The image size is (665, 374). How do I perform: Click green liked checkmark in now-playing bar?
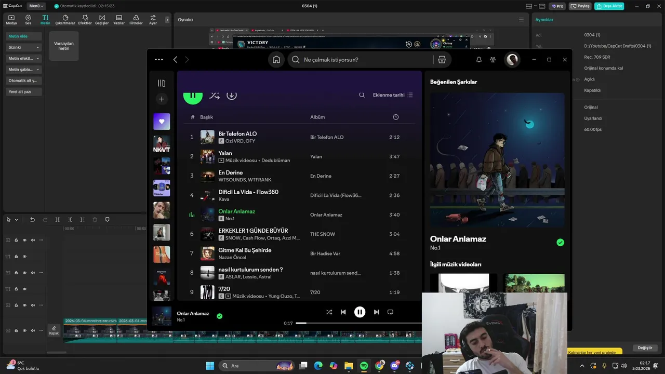[x=219, y=316]
